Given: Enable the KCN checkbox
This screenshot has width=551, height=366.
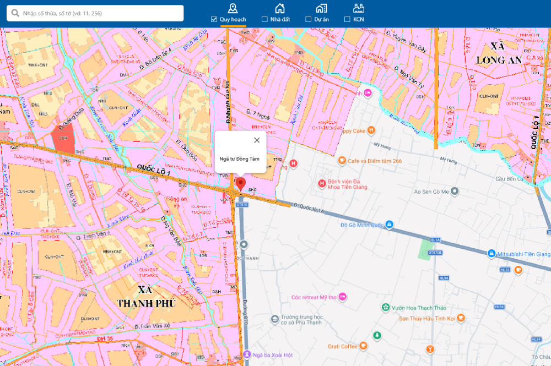Looking at the screenshot, I should 347,19.
